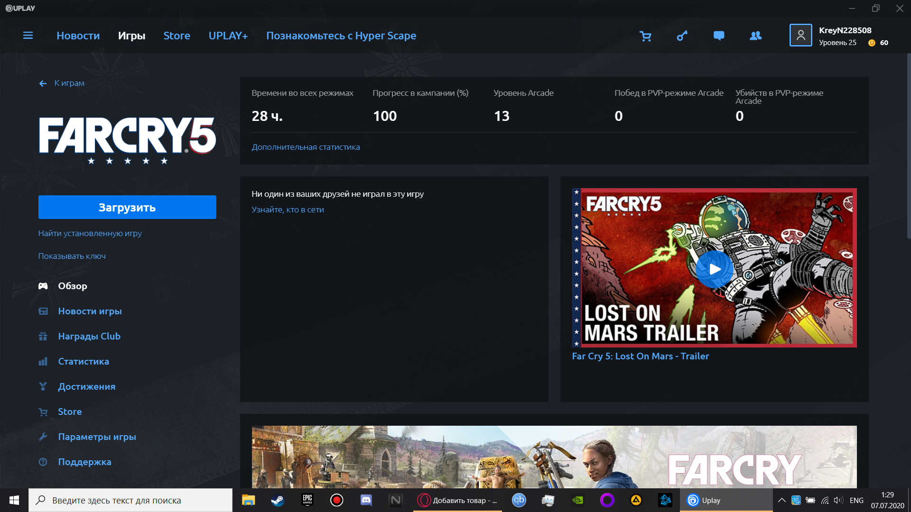Click the bar chart icon beside Статистика

point(43,361)
